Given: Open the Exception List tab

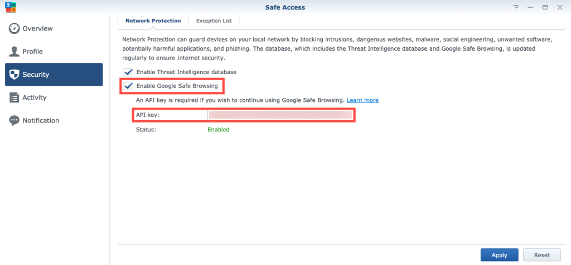Looking at the screenshot, I should tap(214, 21).
